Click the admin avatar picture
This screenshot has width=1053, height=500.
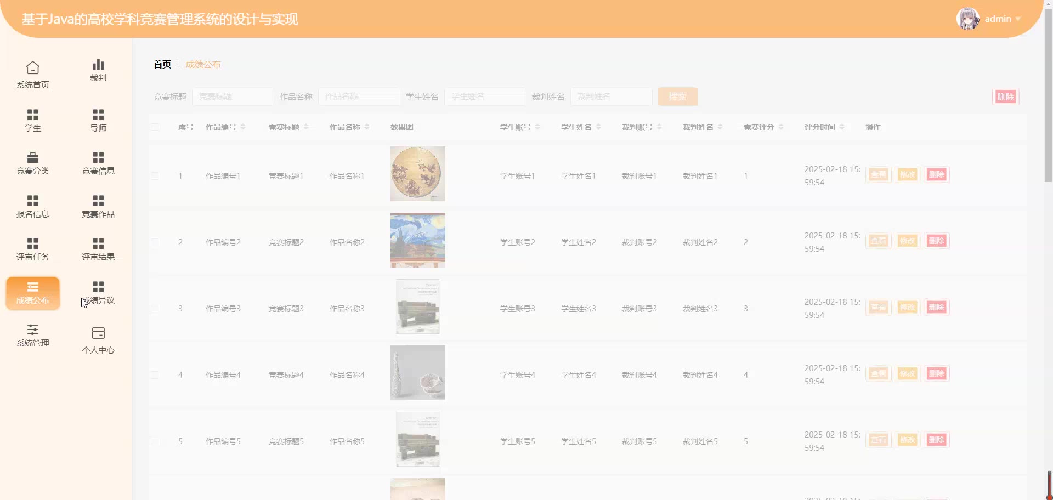tap(968, 19)
